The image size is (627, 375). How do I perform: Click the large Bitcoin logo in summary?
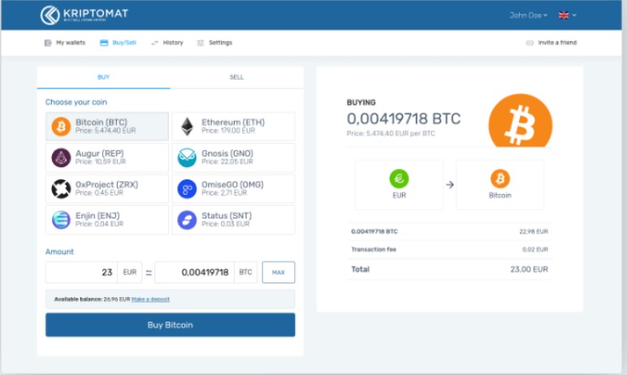coord(521,120)
